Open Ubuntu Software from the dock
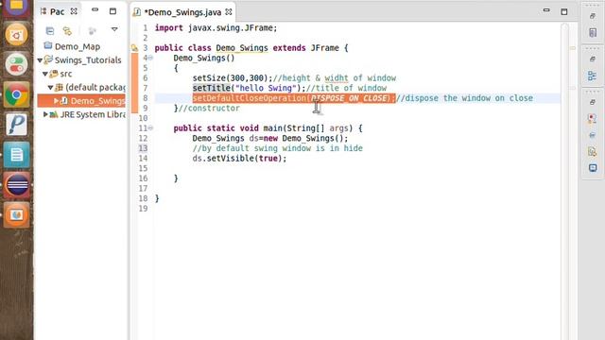This screenshot has width=605, height=340. coord(17,35)
